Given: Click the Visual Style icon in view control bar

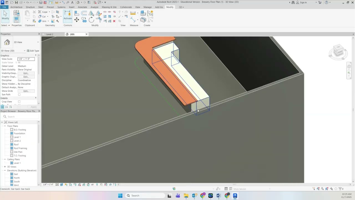Looking at the screenshot, I should click(61, 185).
